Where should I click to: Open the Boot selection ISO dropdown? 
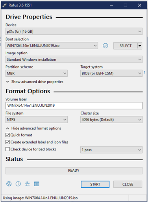52,46
